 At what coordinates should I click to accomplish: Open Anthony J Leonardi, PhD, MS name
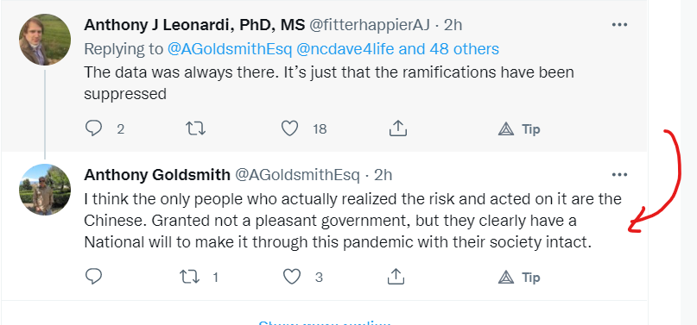pyautogui.click(x=194, y=25)
